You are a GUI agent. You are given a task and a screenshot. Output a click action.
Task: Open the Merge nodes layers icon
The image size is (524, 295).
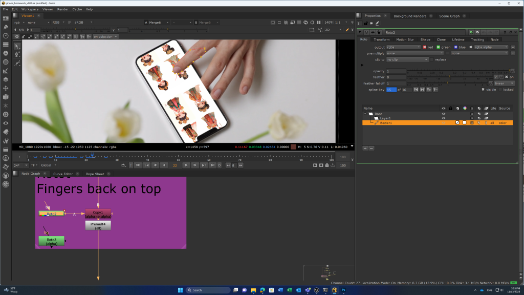click(x=6, y=79)
